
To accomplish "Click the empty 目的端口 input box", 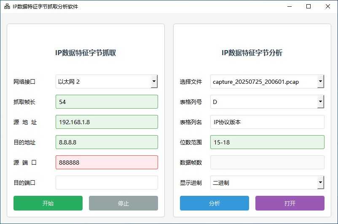I will (107, 183).
